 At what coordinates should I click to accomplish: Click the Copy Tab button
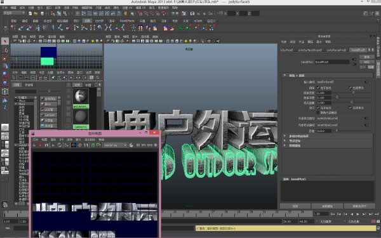(359, 206)
